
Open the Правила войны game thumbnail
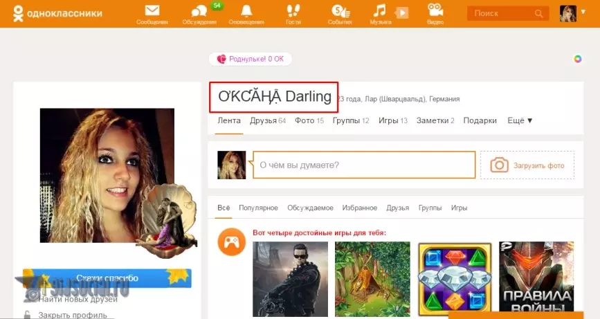536,279
